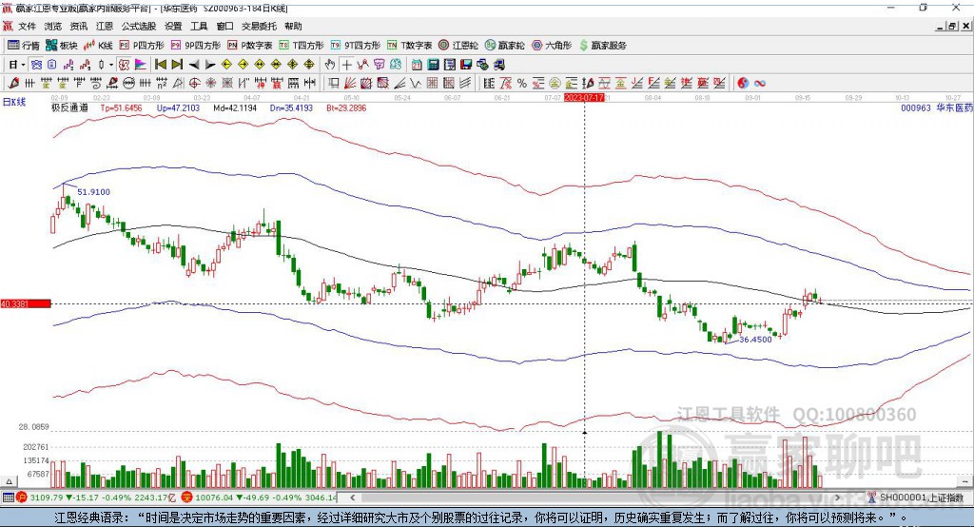The image size is (974, 527).
Task: Toggle the highlighted 权 icon
Action: click(125, 65)
